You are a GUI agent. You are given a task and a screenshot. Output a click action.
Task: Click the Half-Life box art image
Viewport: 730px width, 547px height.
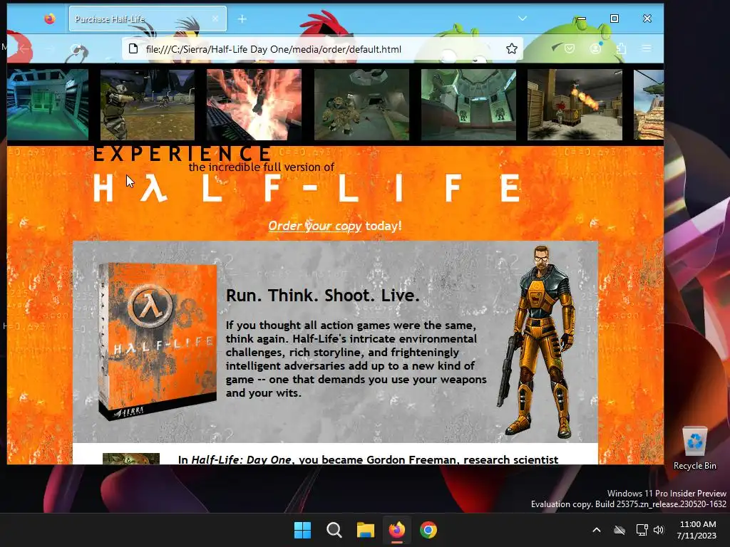[157, 342]
